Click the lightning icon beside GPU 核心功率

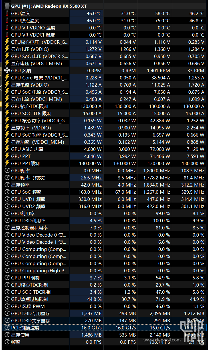(7, 120)
